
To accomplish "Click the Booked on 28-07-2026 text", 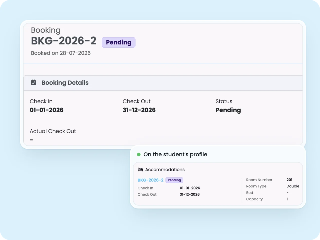I will [61, 53].
